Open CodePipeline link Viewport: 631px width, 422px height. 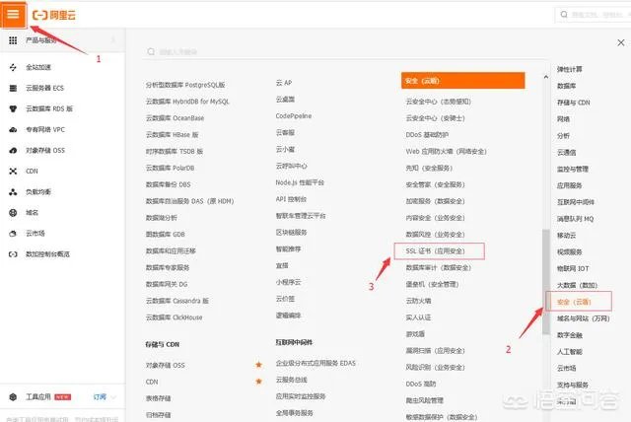coord(294,116)
